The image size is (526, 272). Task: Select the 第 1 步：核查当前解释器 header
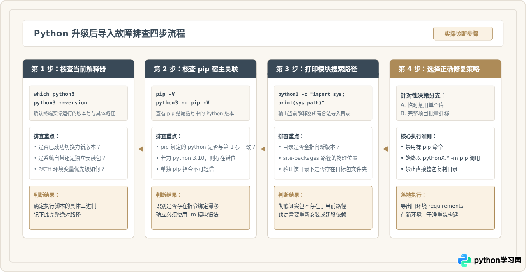coord(78,69)
